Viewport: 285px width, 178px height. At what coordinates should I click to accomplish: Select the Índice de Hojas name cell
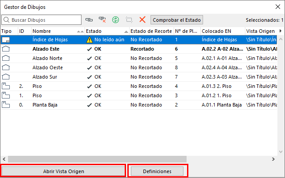click(x=50, y=40)
